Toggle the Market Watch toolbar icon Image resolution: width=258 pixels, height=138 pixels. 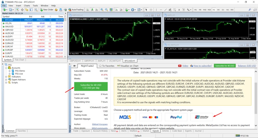point(17,10)
